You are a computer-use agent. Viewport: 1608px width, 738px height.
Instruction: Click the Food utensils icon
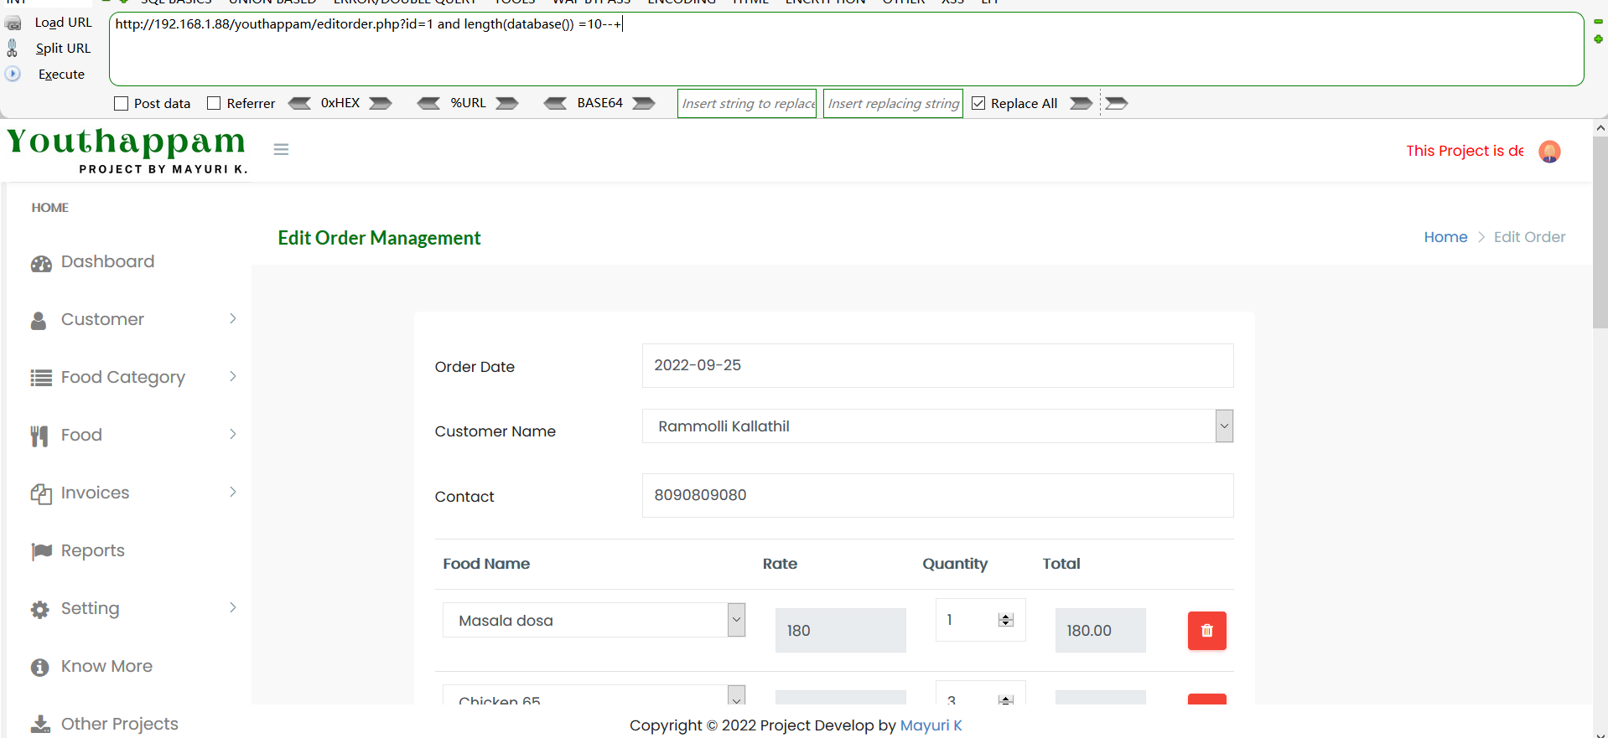click(39, 436)
